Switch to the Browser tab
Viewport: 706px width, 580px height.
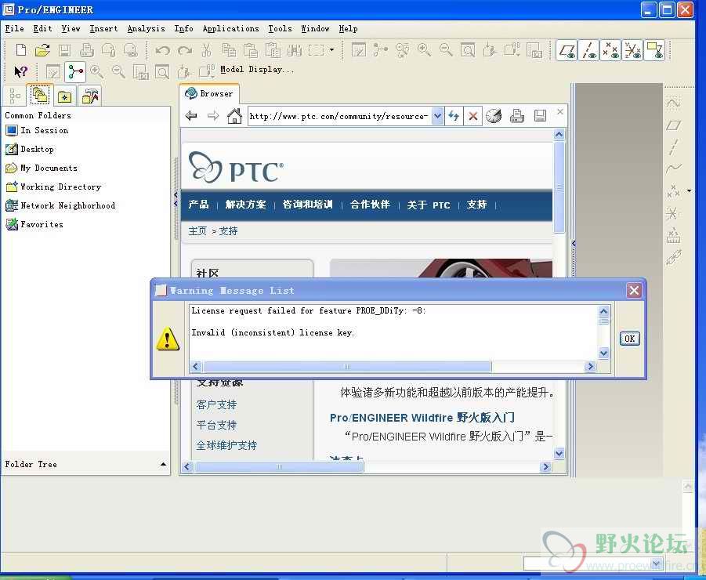tap(209, 93)
